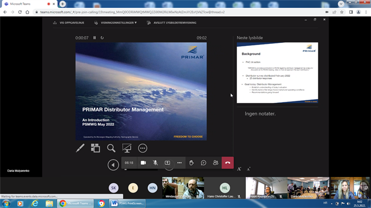The width and height of the screenshot is (371, 208).
Task: Select Hans Christoffer Lau participant tile
Action: 225,188
